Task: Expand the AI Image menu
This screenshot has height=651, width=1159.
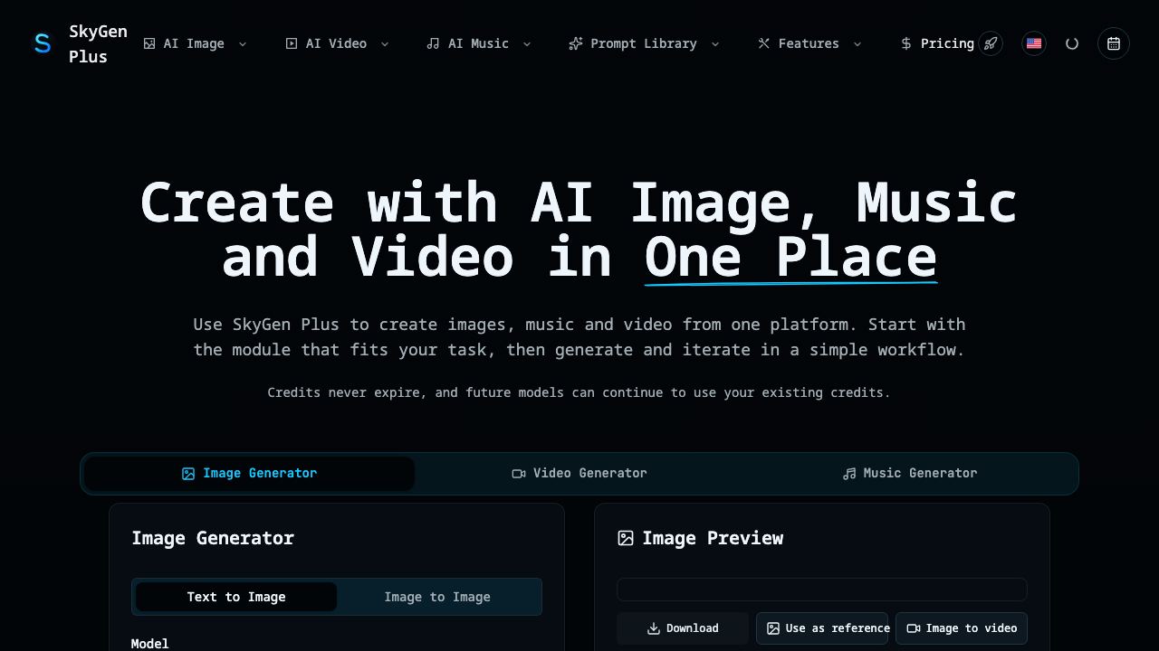Action: (195, 43)
